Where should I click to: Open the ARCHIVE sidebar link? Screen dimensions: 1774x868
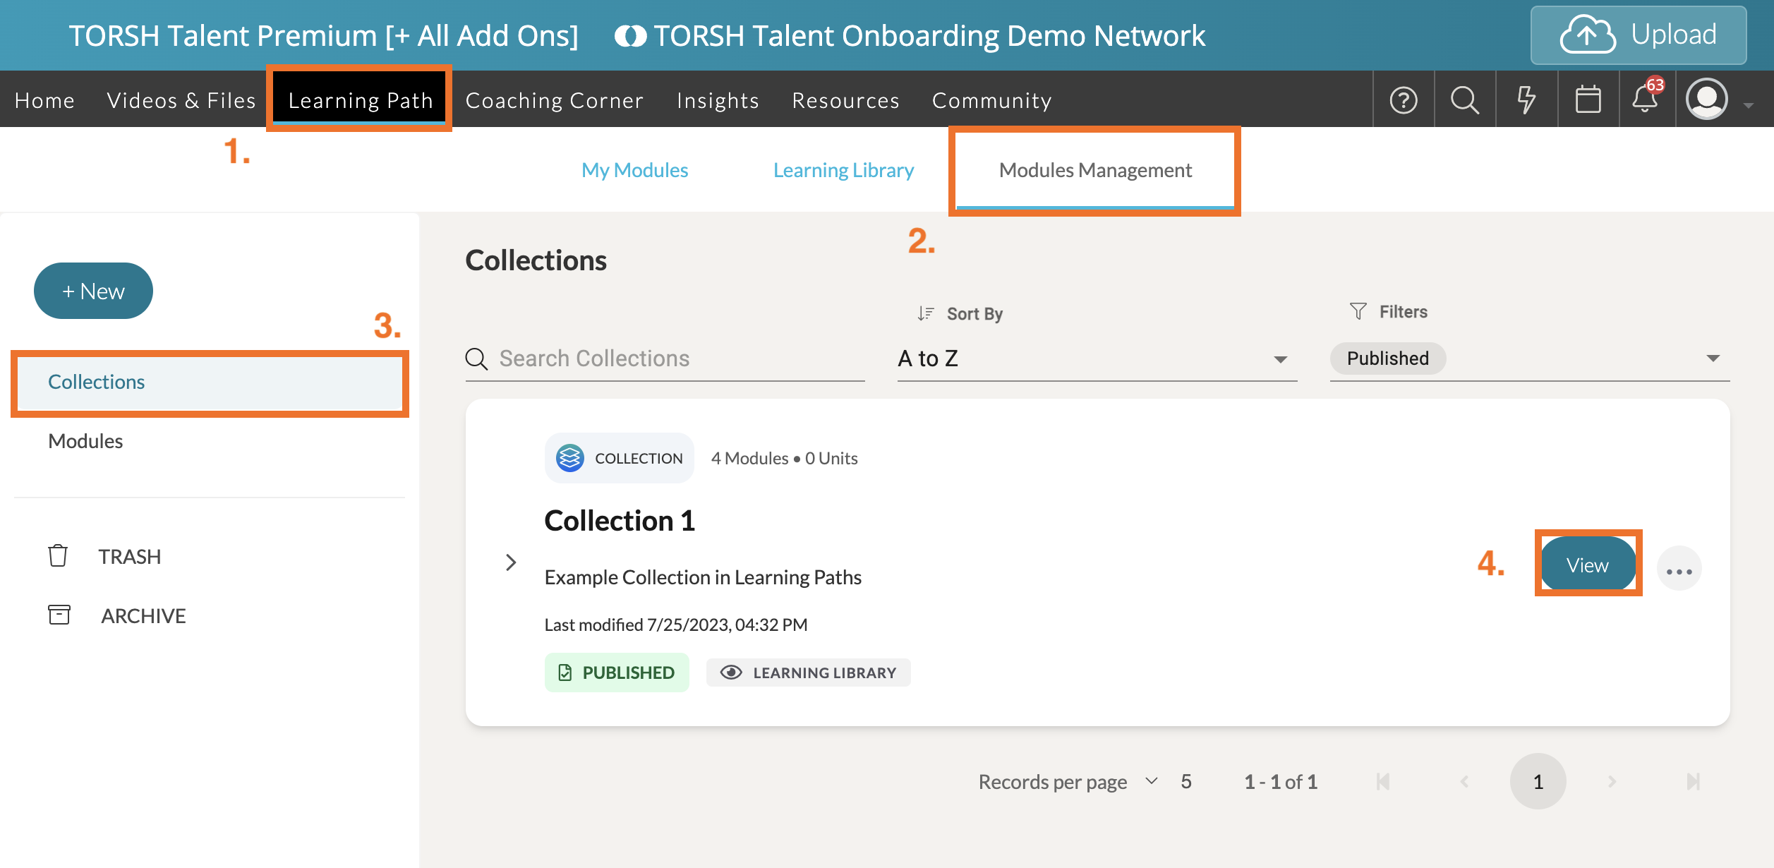[x=143, y=616]
